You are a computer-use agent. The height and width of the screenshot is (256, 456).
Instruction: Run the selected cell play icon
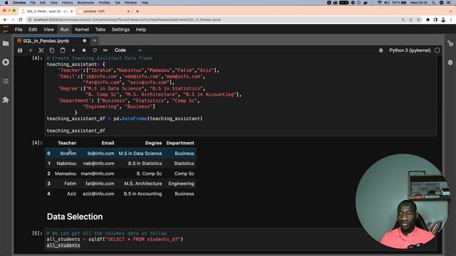(73, 50)
